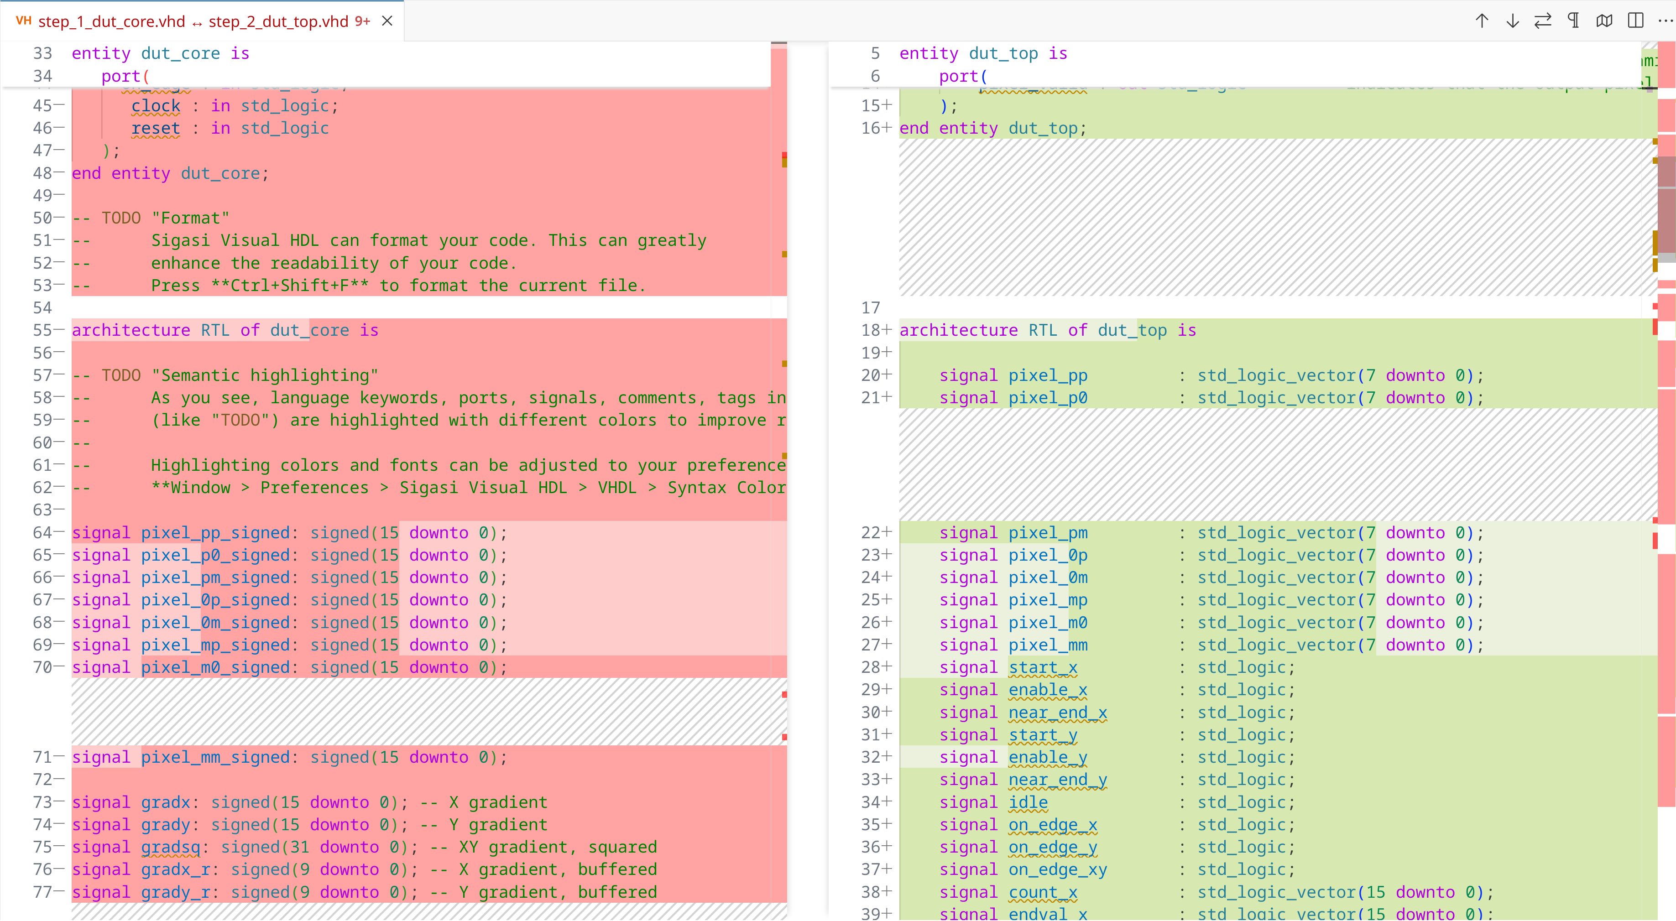
Task: Click line number 64 in left gutter
Action: click(42, 533)
